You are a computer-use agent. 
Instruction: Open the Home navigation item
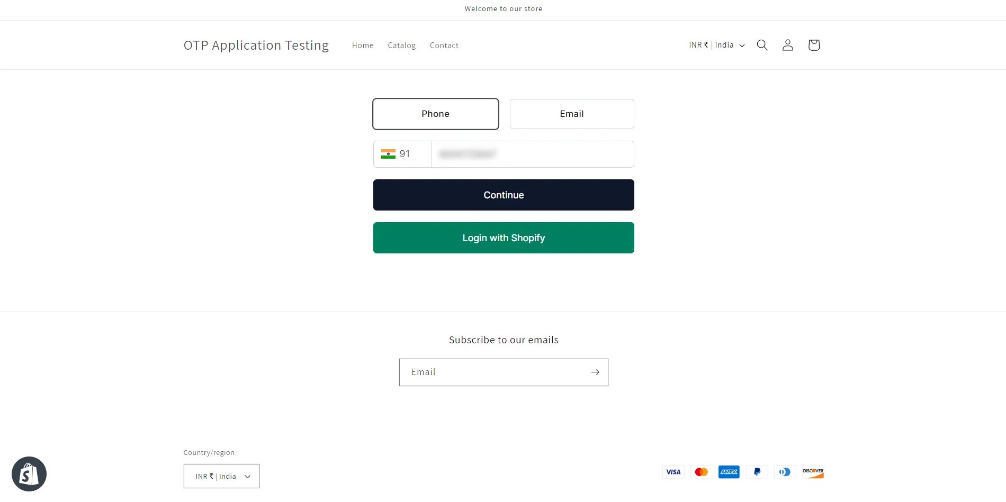pyautogui.click(x=362, y=45)
